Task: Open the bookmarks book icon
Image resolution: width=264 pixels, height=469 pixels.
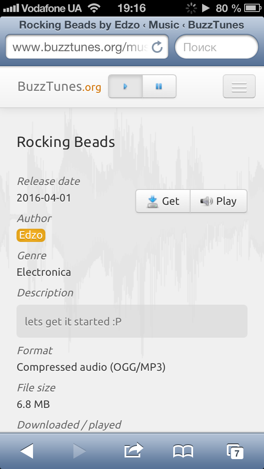Action: [183, 451]
